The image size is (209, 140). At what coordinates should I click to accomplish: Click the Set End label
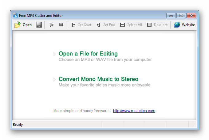pos(109,25)
